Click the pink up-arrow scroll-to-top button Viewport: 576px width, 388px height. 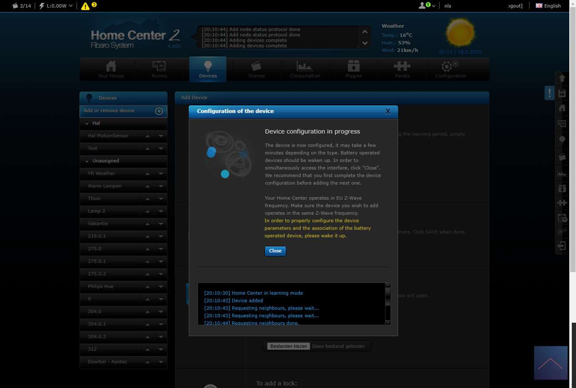[x=550, y=363]
